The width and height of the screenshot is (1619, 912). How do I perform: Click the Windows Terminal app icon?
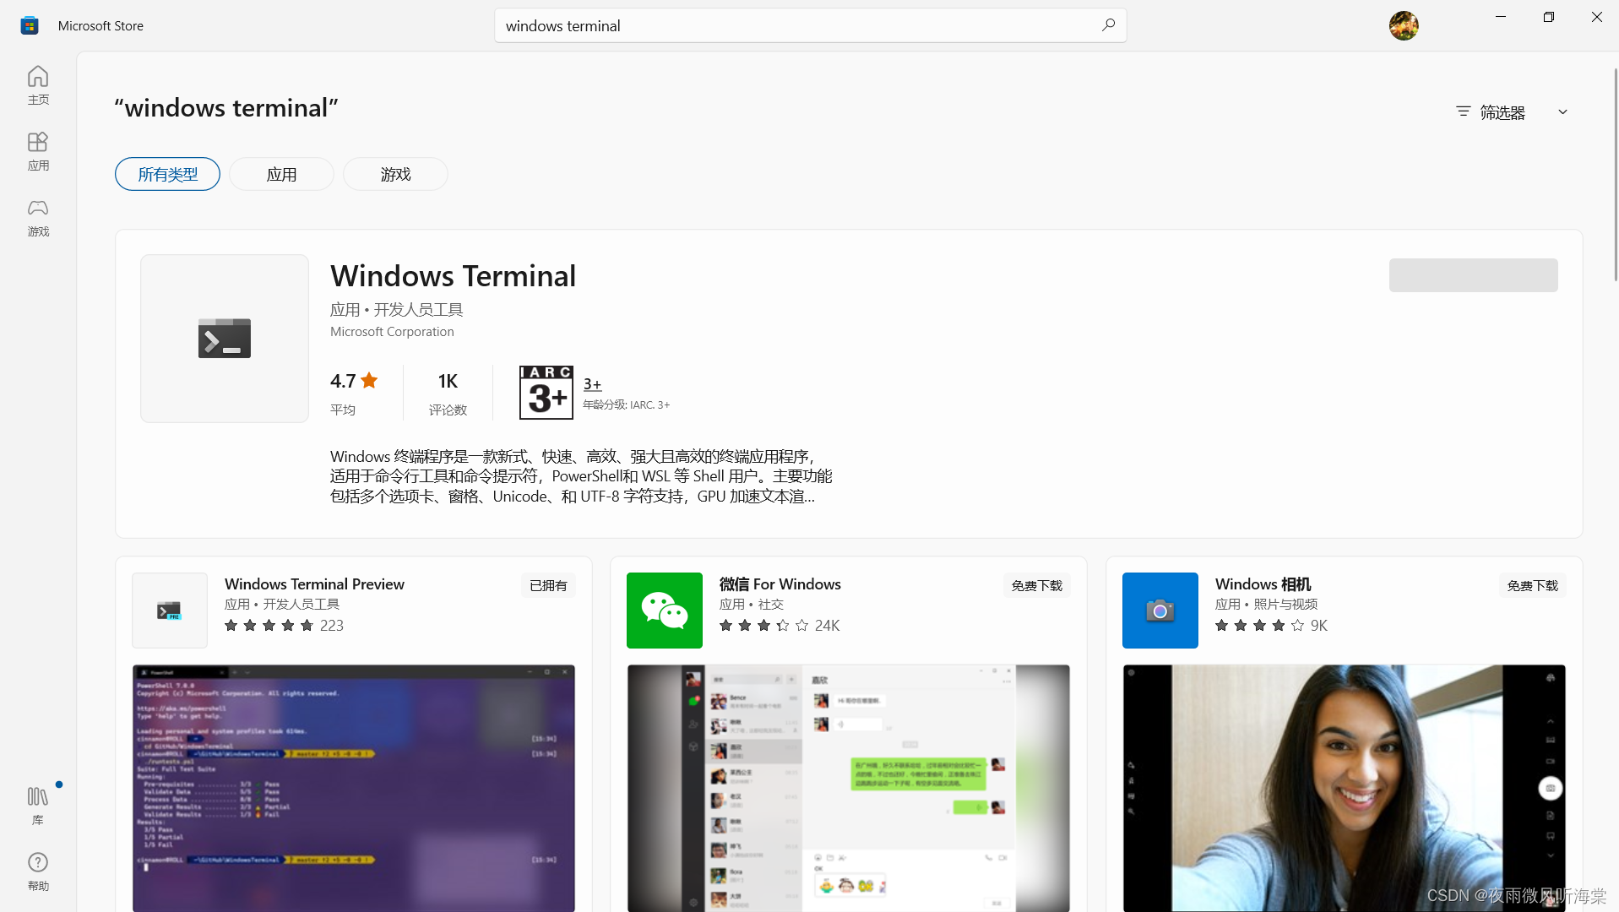pos(225,339)
